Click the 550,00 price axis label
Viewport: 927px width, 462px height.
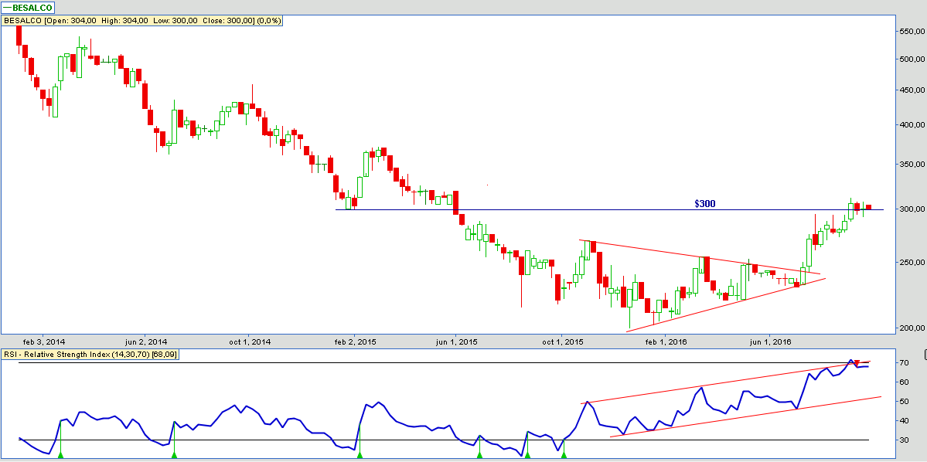pyautogui.click(x=912, y=32)
